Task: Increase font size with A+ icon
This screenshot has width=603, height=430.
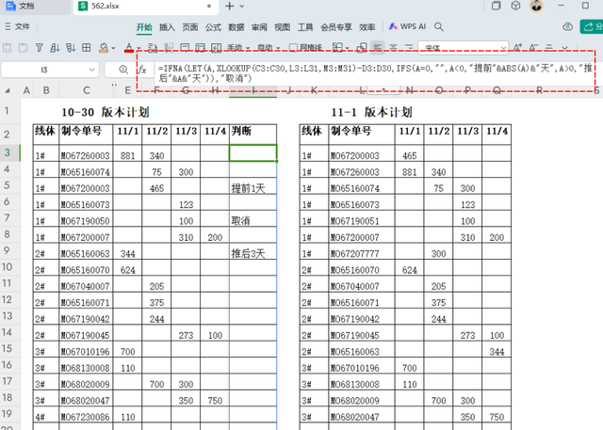Action: tap(517, 48)
